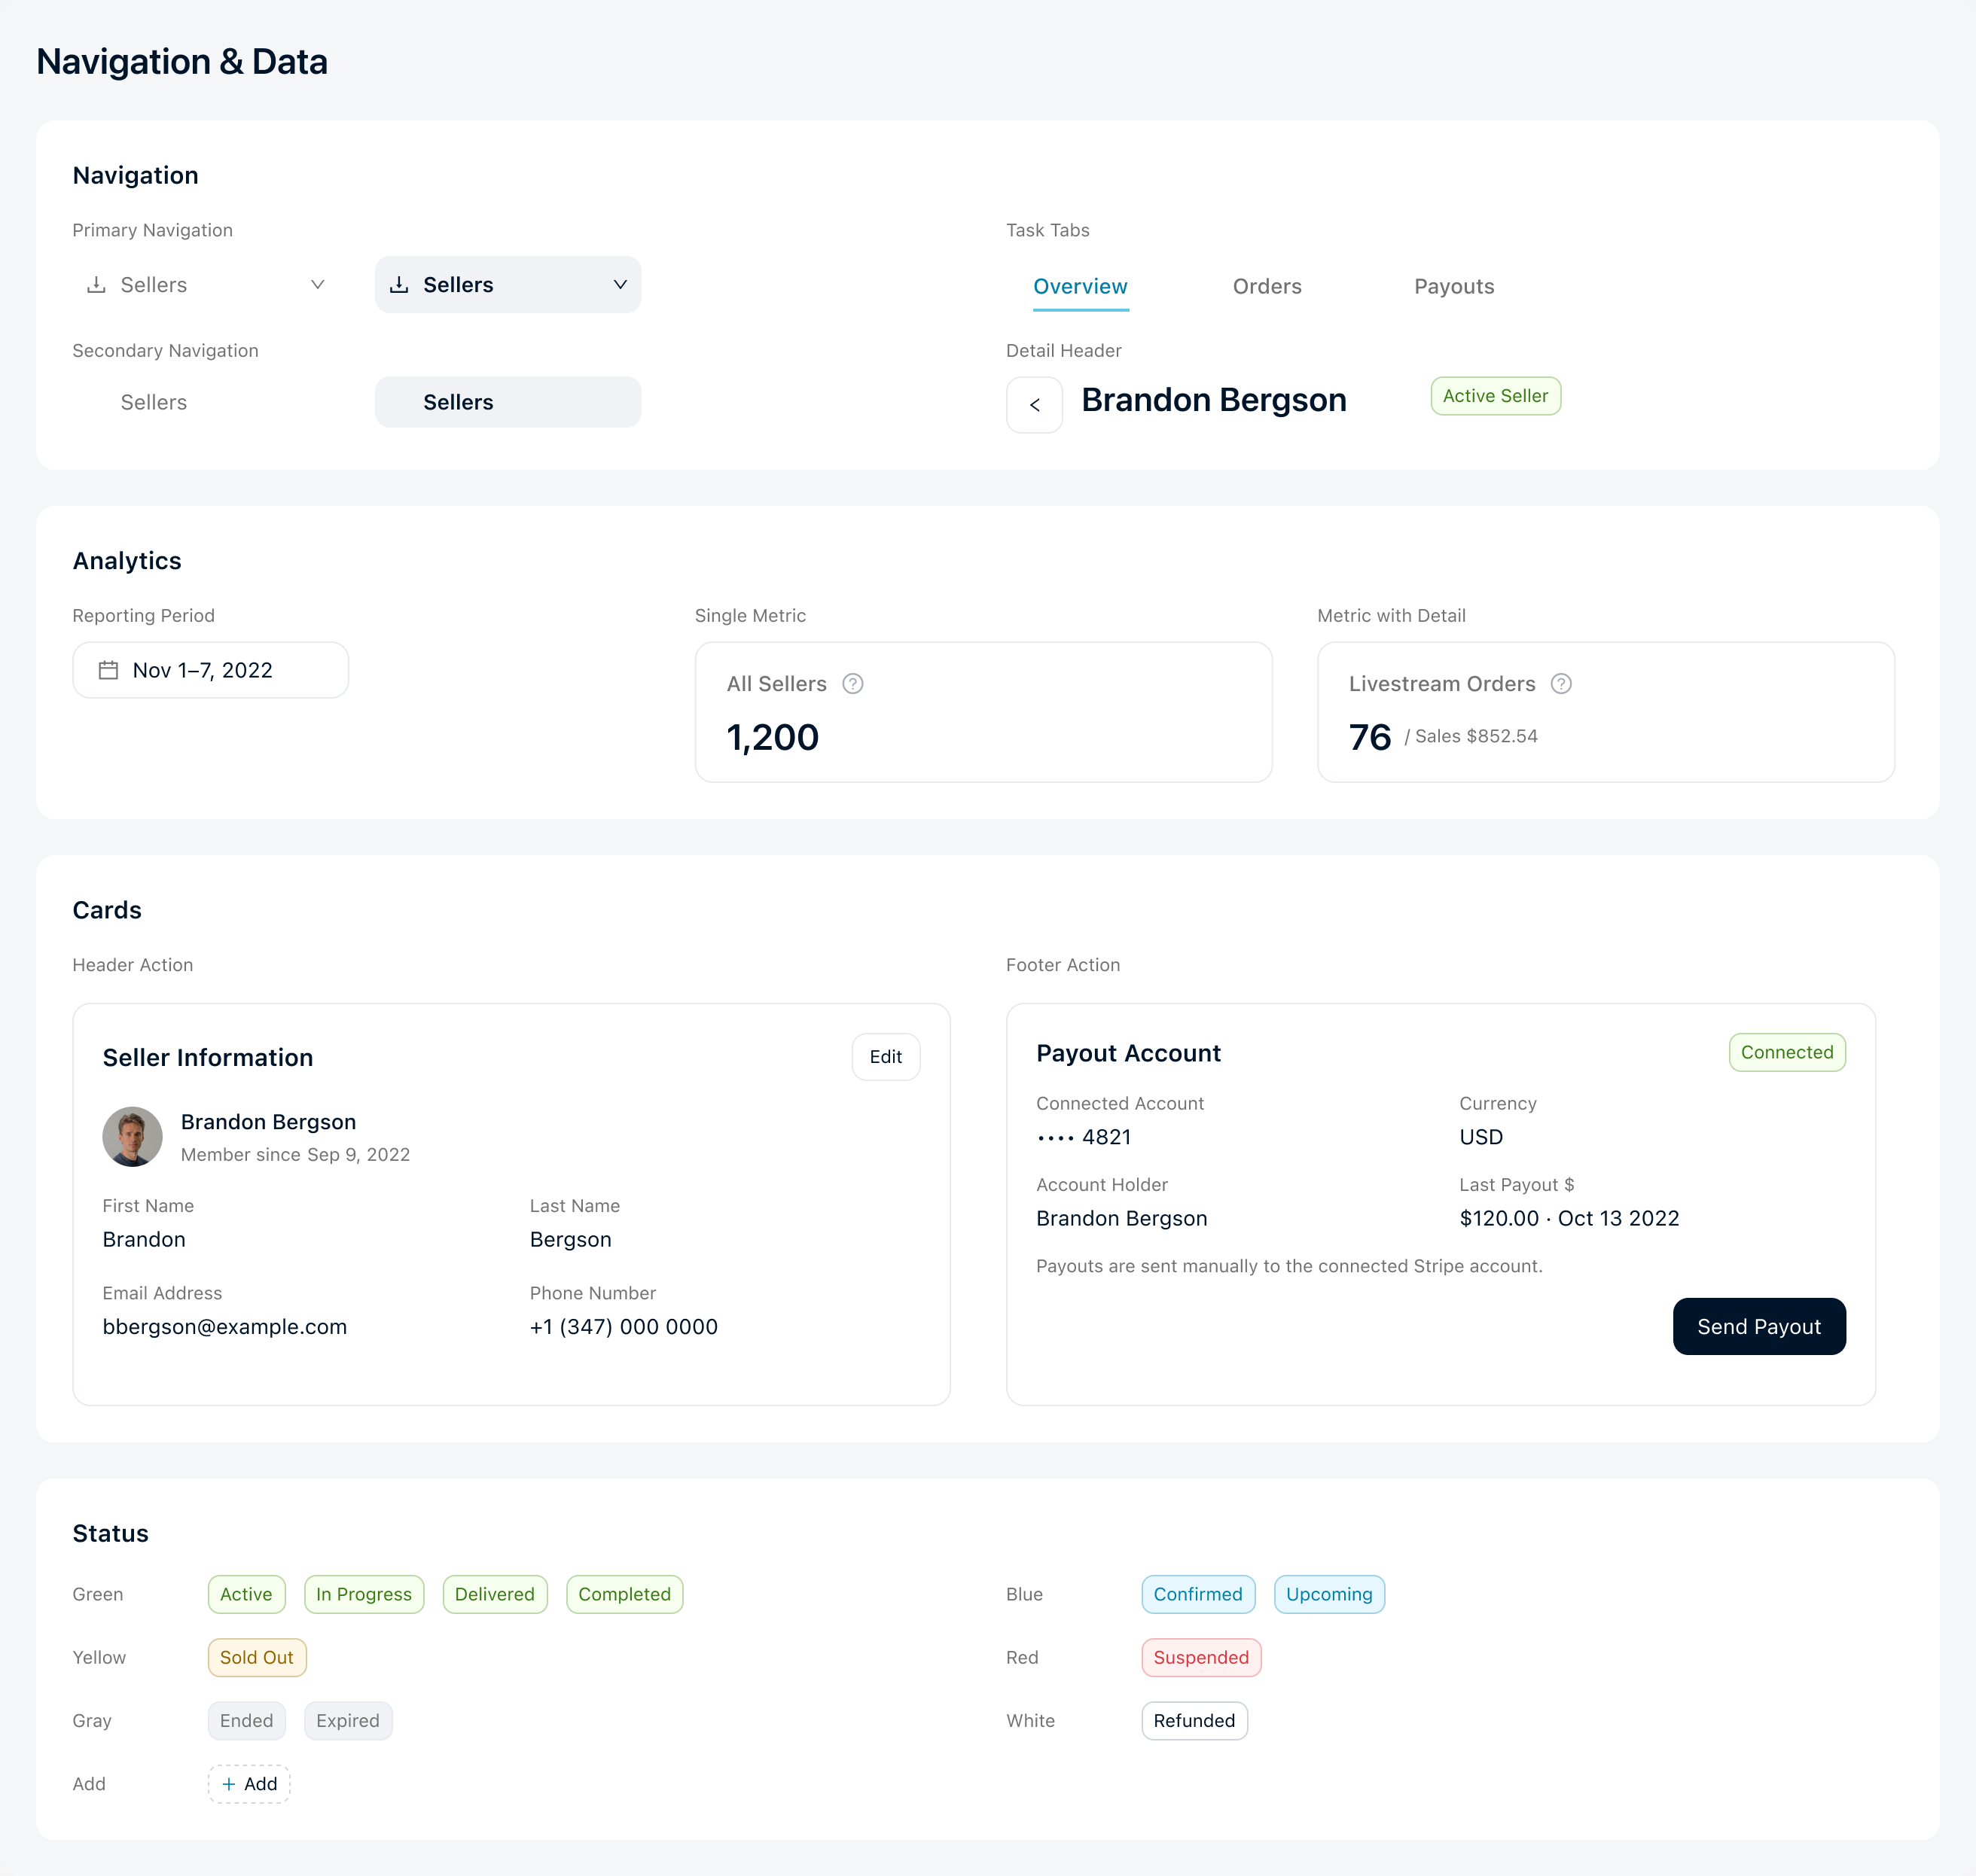Click the download icon in the unselected Sellers nav
Screen dimensions: 1976x1876
point(96,285)
